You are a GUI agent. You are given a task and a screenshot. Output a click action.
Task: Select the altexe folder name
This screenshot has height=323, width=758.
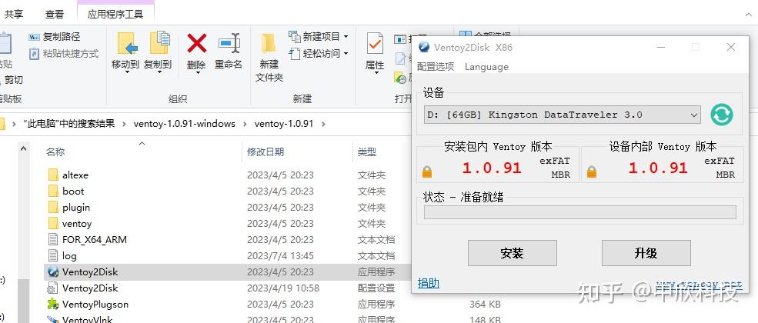pos(75,175)
